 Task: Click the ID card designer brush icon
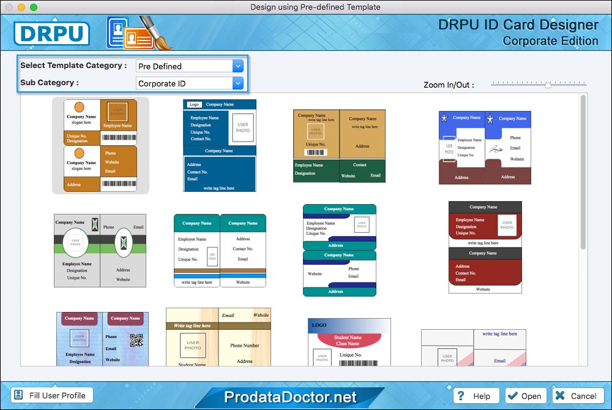coord(139,33)
